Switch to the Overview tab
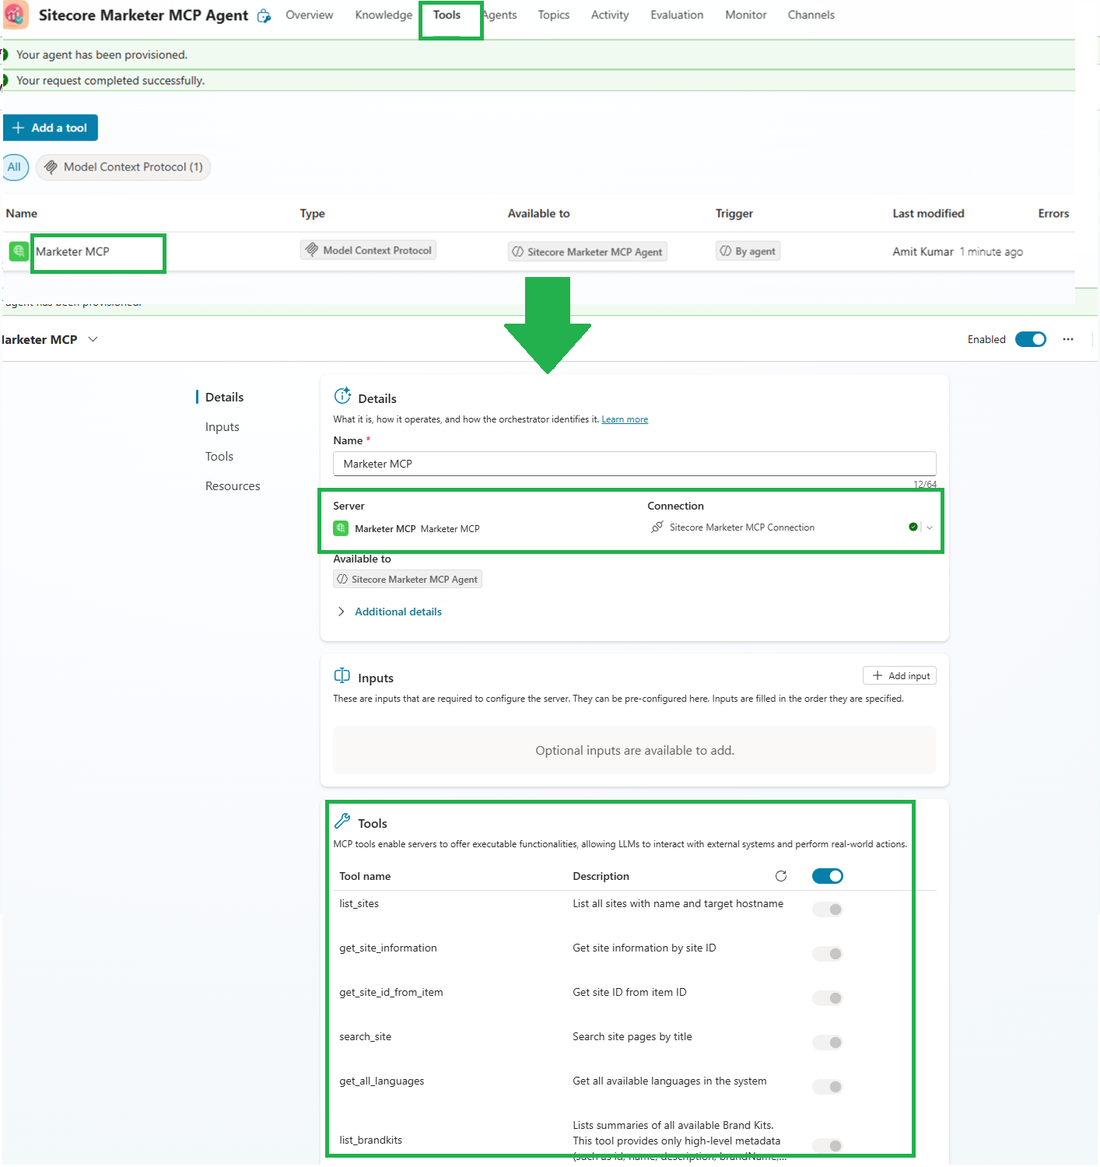Viewport: 1100px width, 1167px height. click(309, 15)
